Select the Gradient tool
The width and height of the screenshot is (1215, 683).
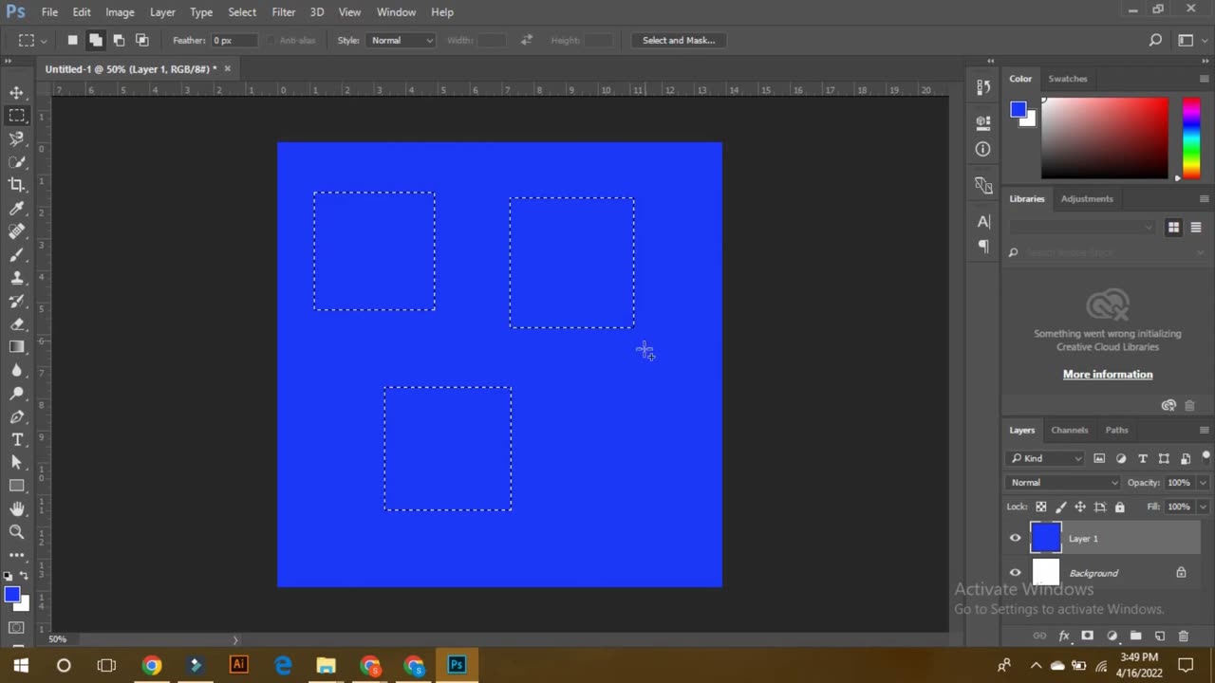tap(17, 347)
